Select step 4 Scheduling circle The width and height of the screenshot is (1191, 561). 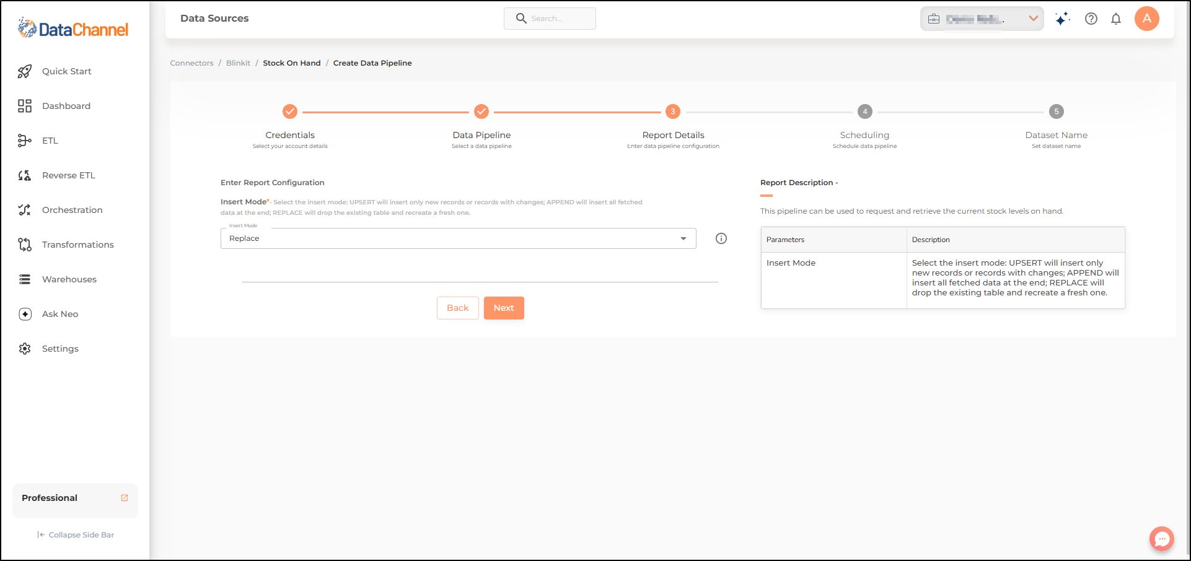[865, 111]
